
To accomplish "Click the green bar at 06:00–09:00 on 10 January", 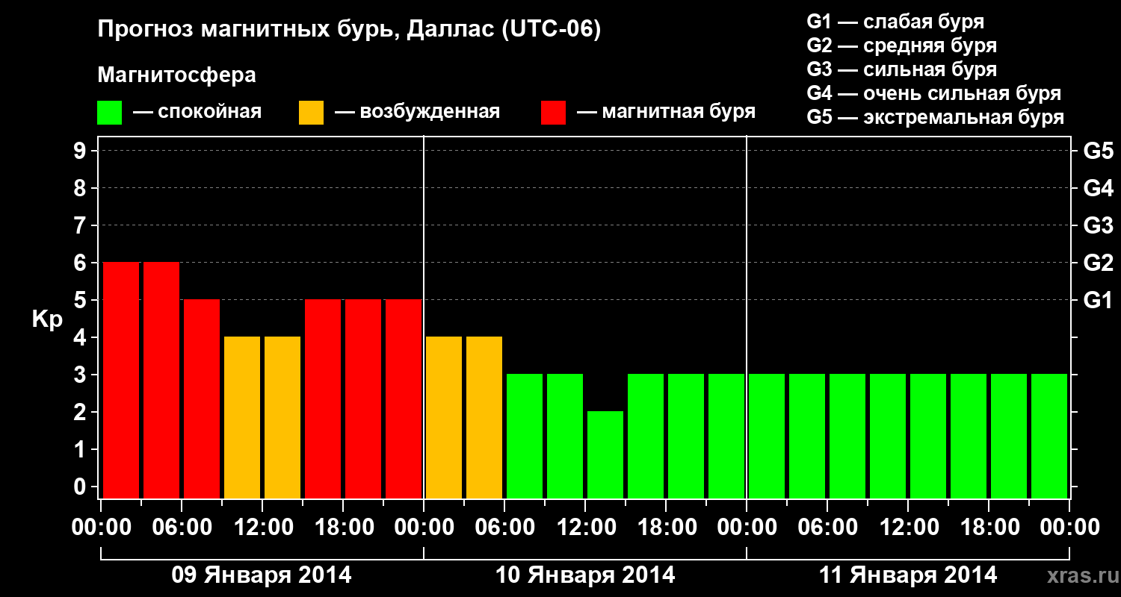I will (525, 437).
